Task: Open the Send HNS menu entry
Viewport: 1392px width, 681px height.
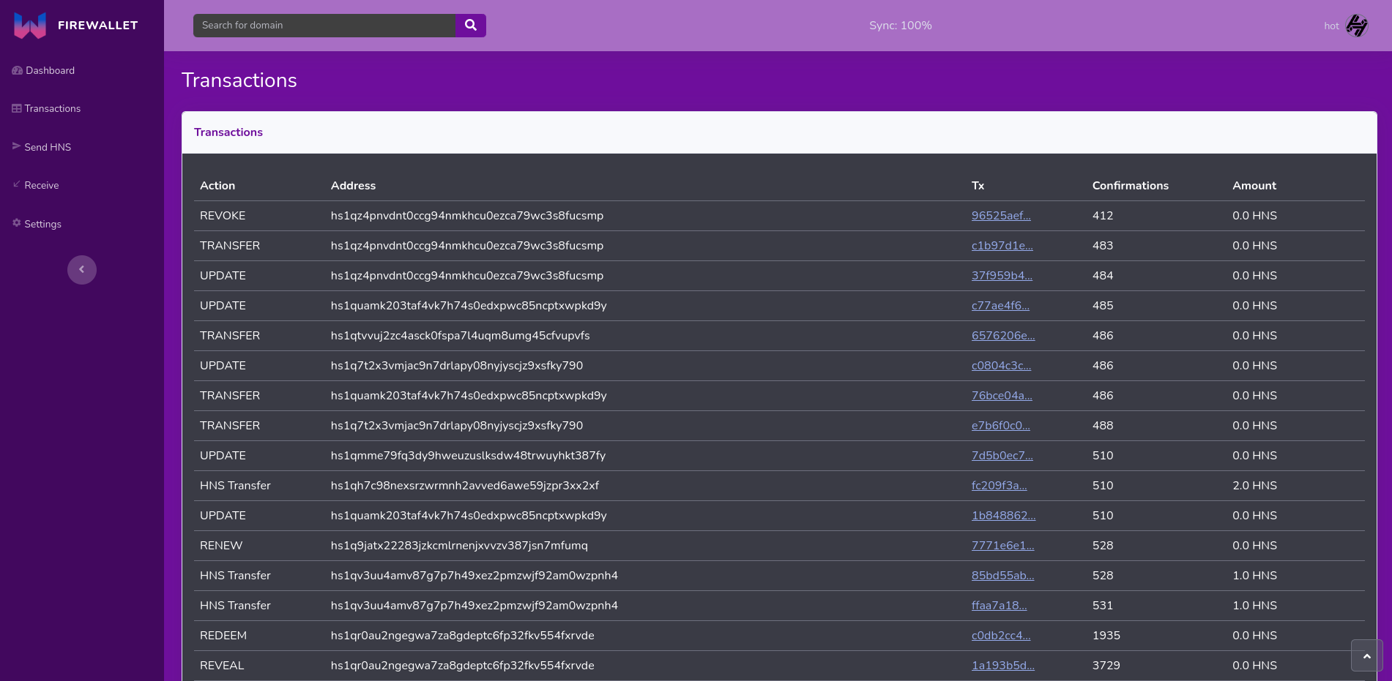Action: click(x=48, y=146)
